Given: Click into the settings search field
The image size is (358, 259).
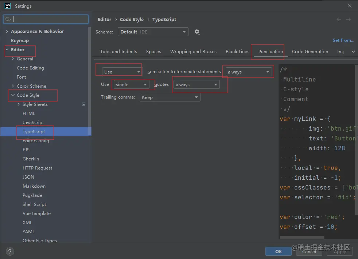Looking at the screenshot, I should click(x=50, y=19).
